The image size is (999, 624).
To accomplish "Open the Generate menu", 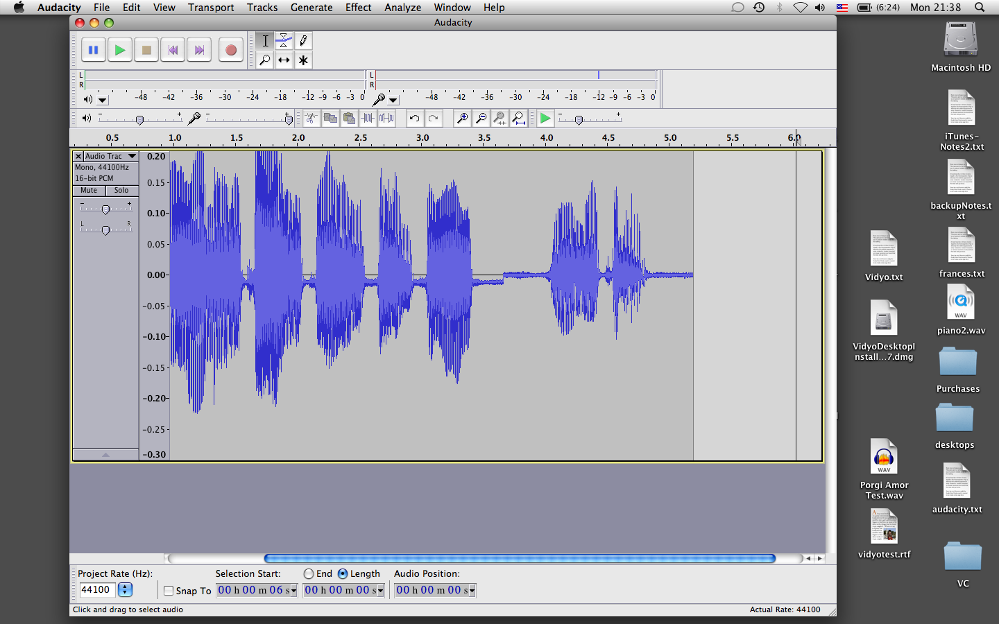I will coord(311,8).
